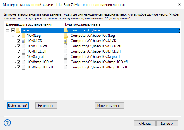Click file icon beside Computer\C:\base\1Cv8tmp.1CL.cfl destination

[66, 67]
